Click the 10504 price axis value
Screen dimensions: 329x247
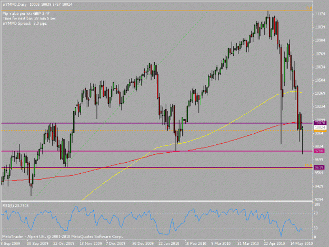(x=320, y=80)
